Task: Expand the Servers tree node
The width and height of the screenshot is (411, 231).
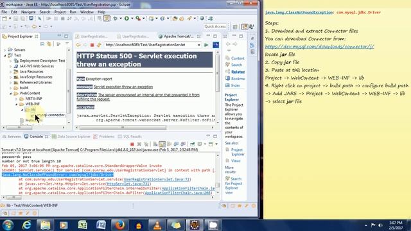Action: point(4,50)
